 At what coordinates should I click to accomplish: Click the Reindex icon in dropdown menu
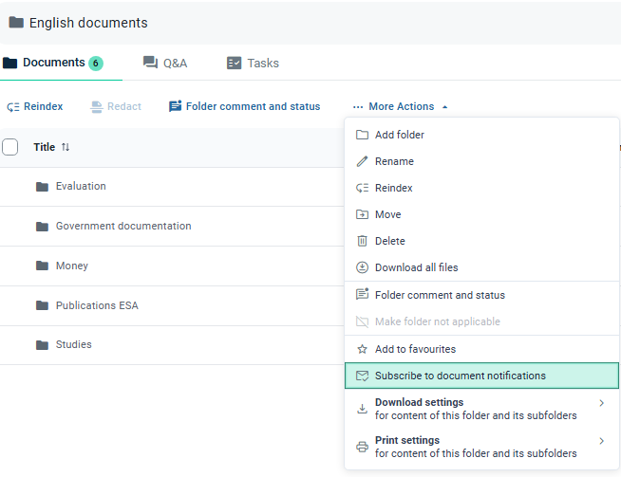click(362, 188)
